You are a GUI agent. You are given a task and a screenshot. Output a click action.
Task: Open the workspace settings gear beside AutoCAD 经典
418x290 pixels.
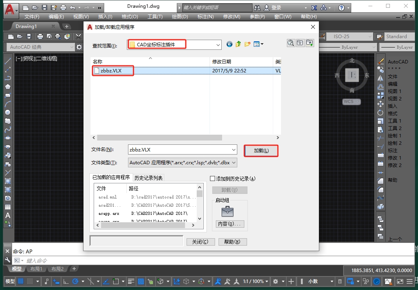coord(79,47)
